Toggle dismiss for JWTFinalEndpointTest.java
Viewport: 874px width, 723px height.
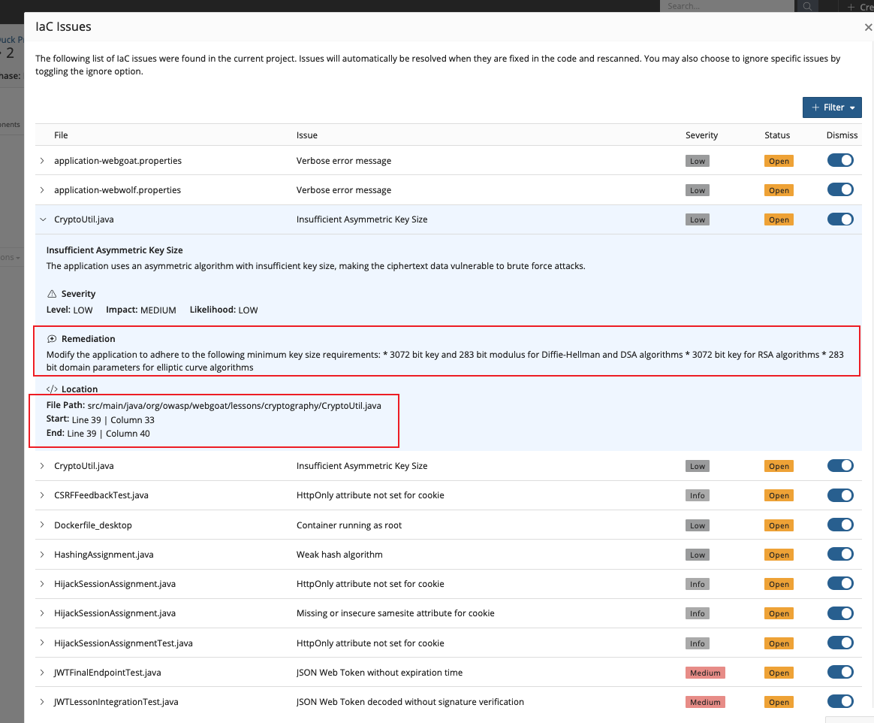click(840, 672)
